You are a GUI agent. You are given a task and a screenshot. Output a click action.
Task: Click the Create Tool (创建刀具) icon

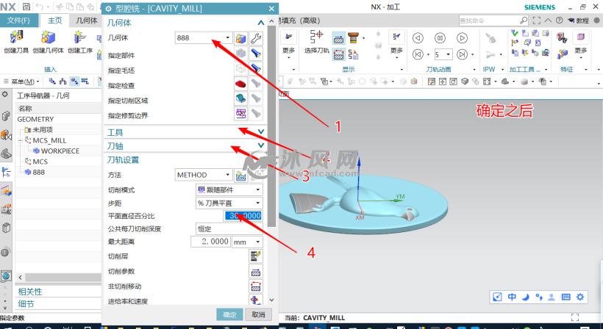click(x=16, y=37)
